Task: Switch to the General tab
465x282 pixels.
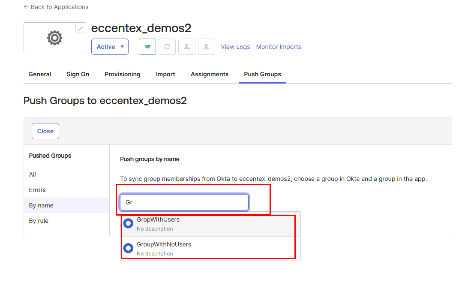Action: pyautogui.click(x=40, y=74)
